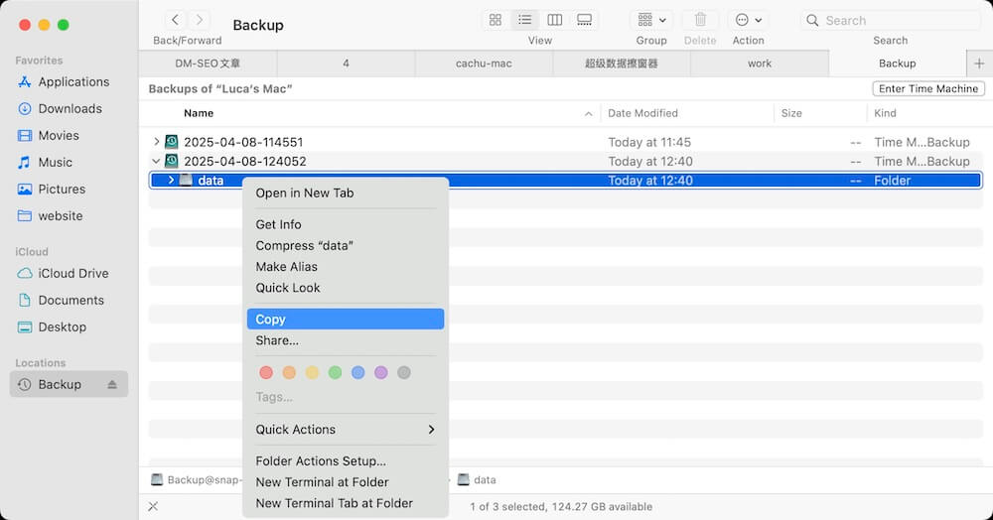Viewport: 993px width, 520px height.
Task: Click the data folder disk icon
Action: point(186,181)
